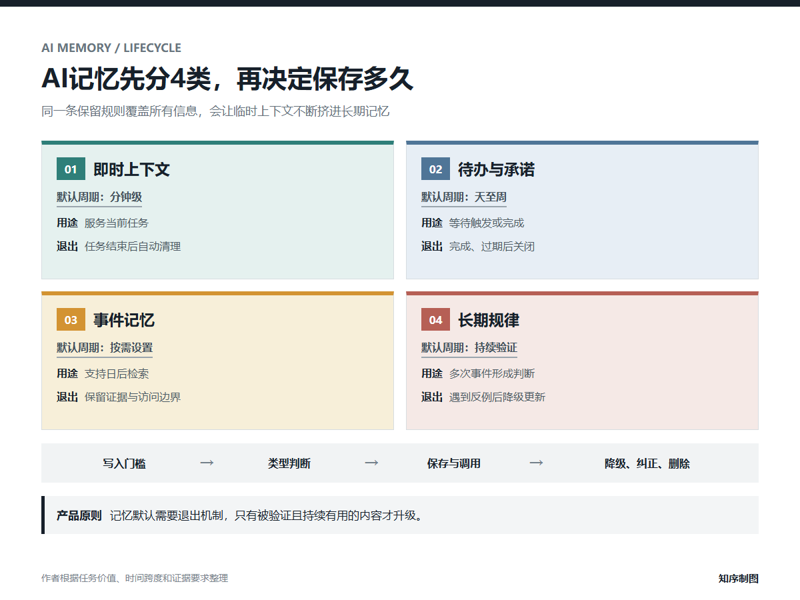
Task: Click the flow step 保存与调用
Action: click(x=454, y=463)
